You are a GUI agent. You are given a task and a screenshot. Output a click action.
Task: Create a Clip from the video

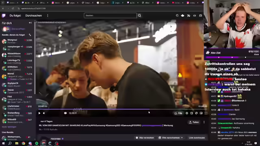(178, 113)
